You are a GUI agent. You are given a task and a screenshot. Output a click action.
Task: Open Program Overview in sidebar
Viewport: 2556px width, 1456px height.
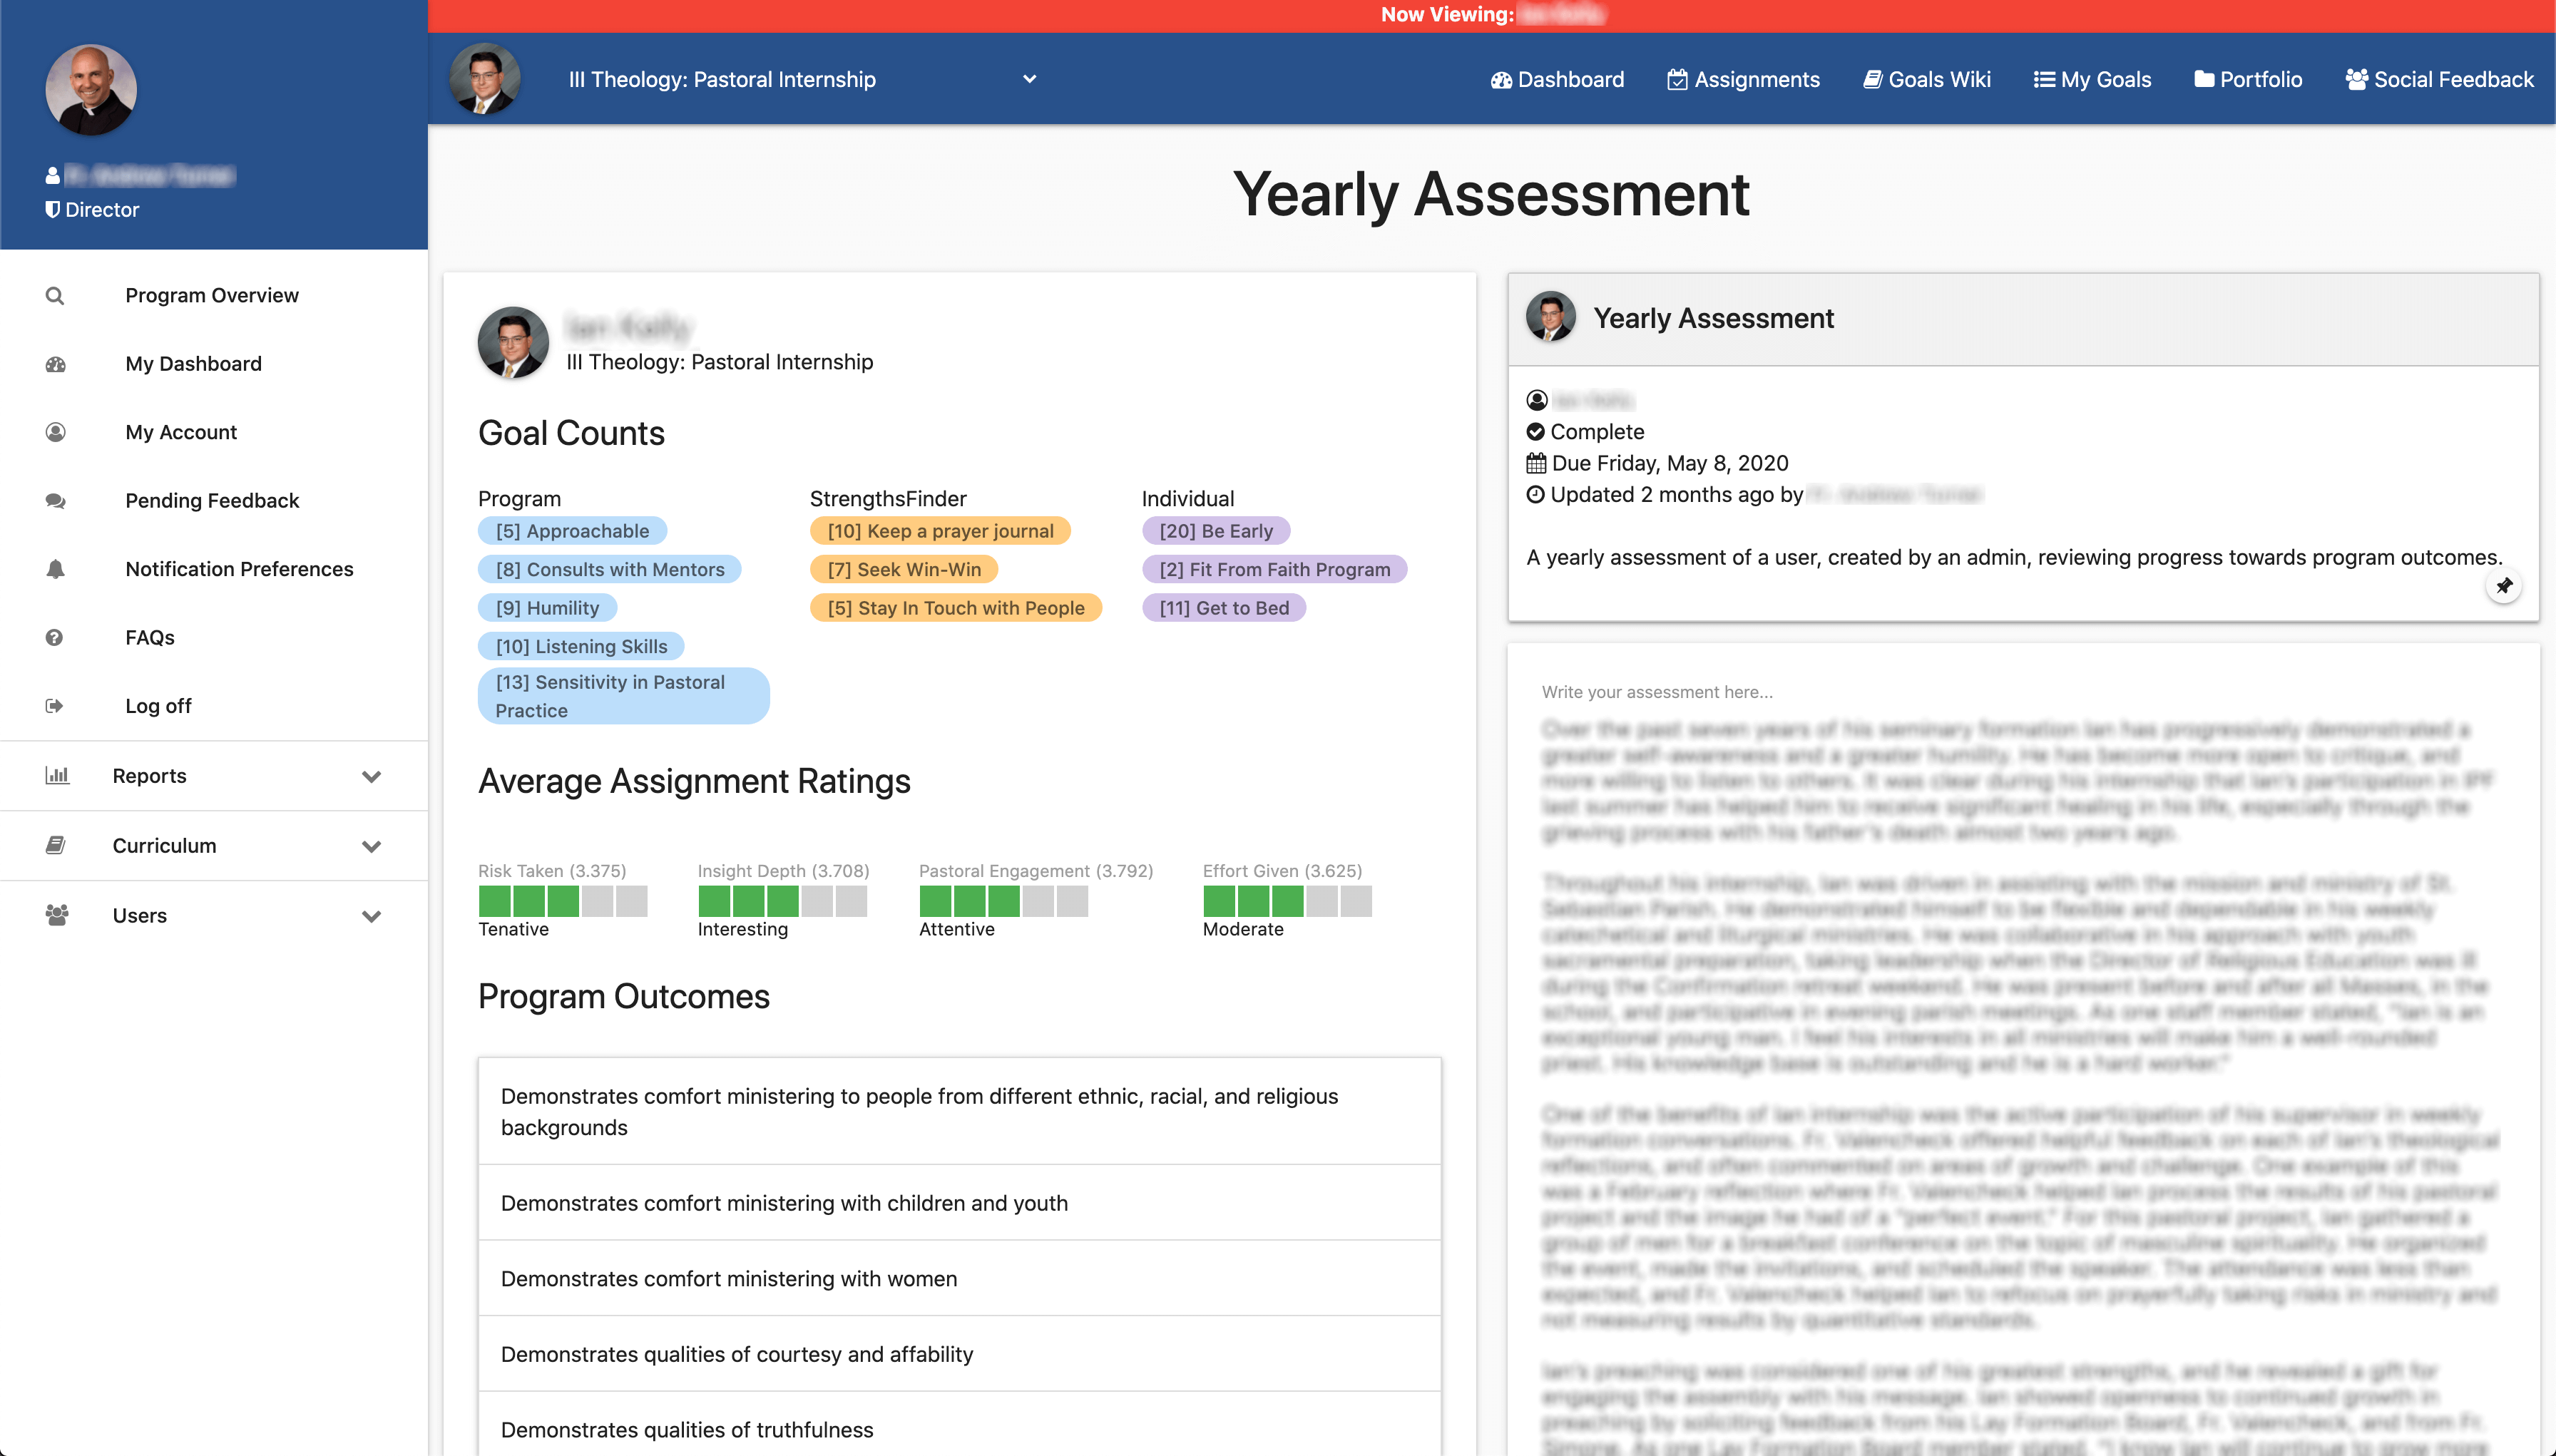point(214,296)
